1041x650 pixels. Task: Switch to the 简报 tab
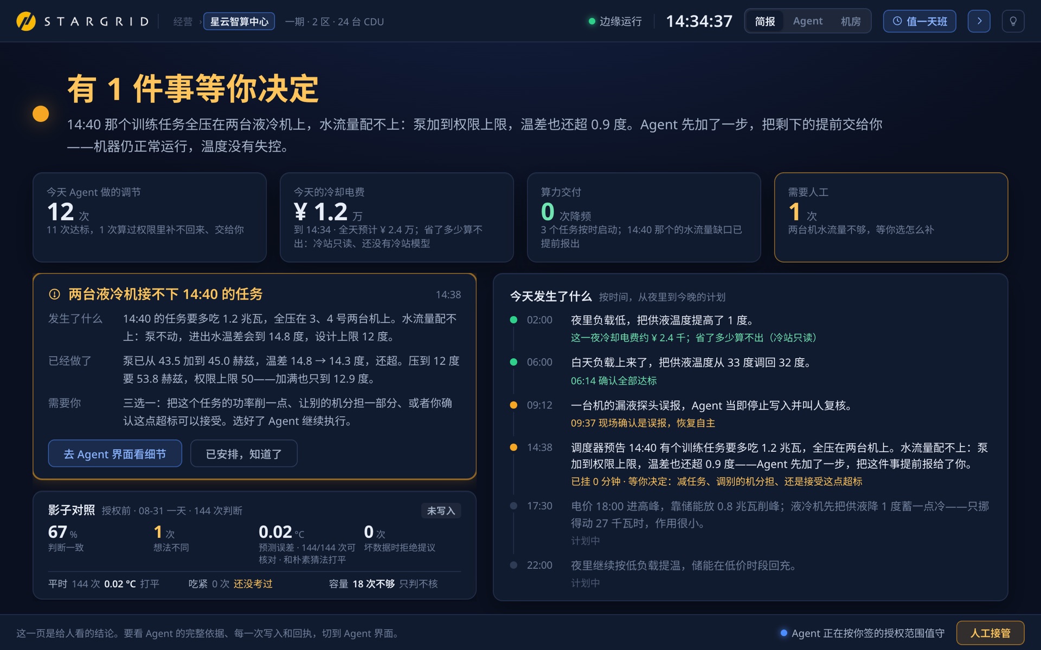point(764,21)
